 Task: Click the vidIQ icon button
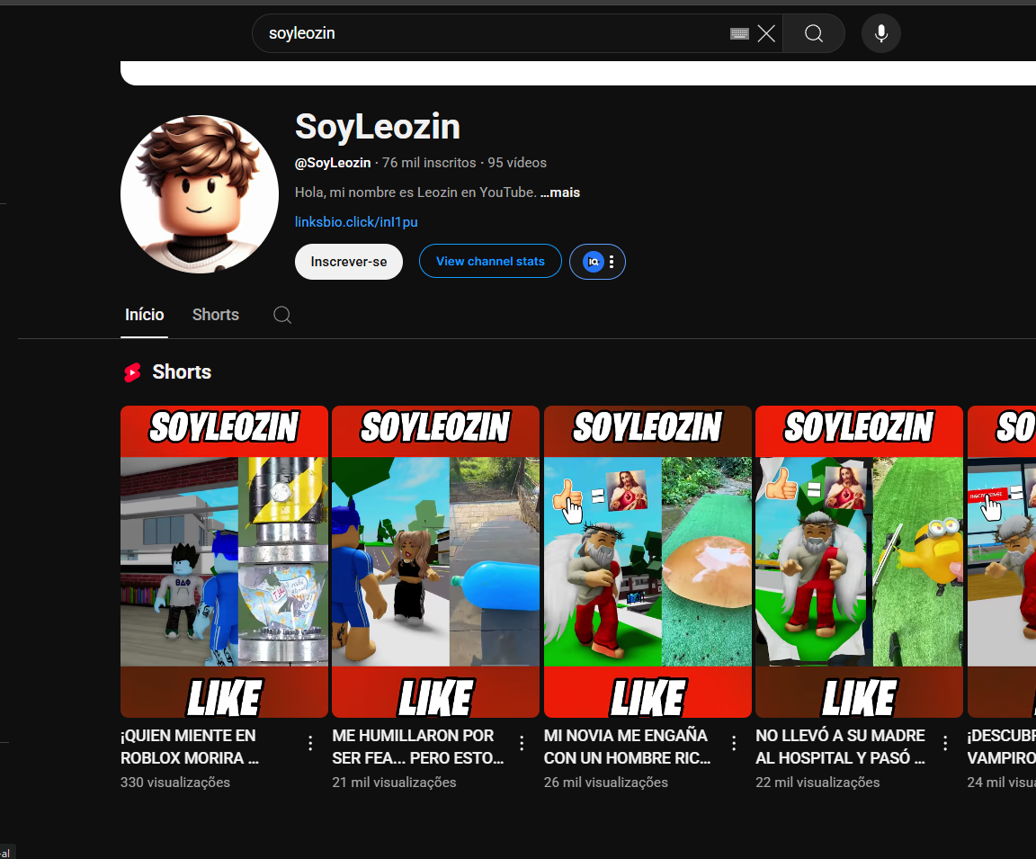coord(594,262)
